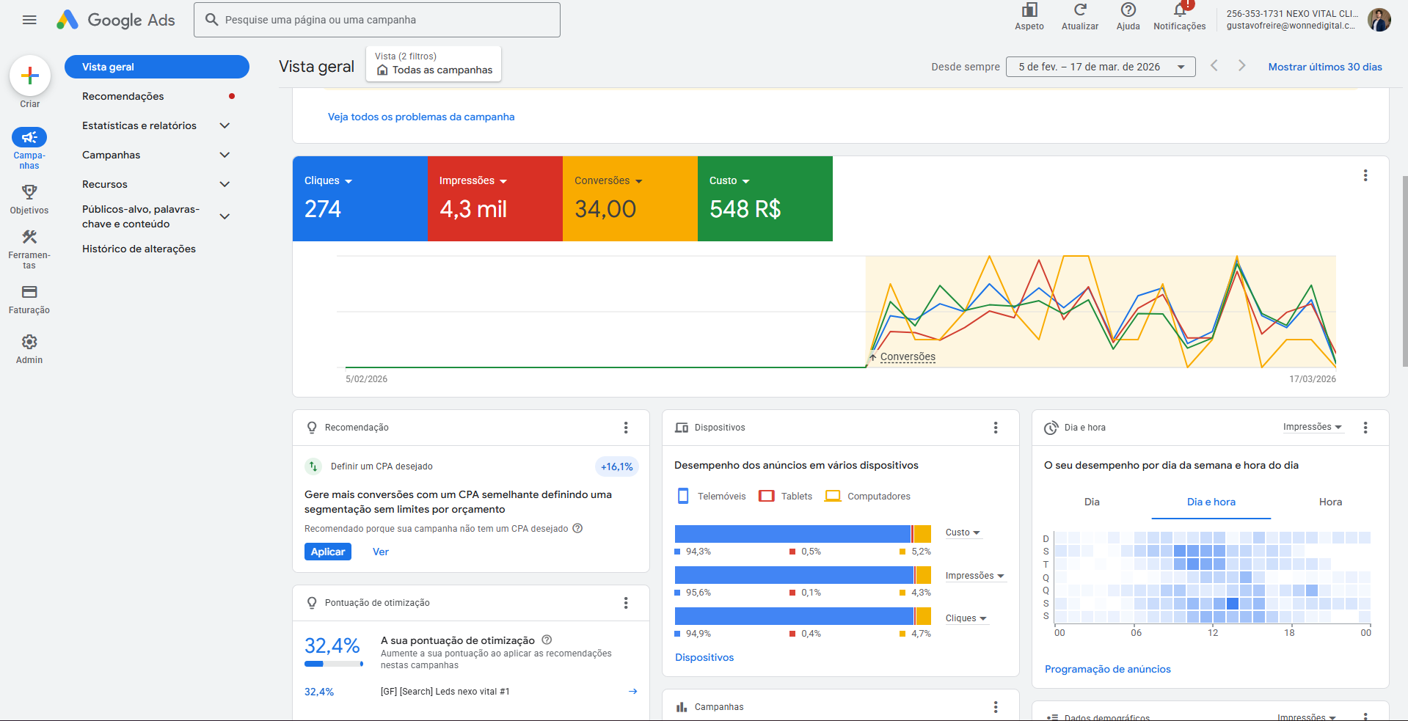
Task: Open the Campanhas navigation icon
Action: 29,136
